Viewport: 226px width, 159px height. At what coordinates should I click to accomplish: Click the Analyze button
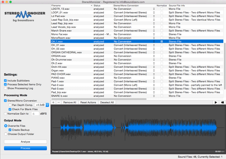(x=25, y=142)
